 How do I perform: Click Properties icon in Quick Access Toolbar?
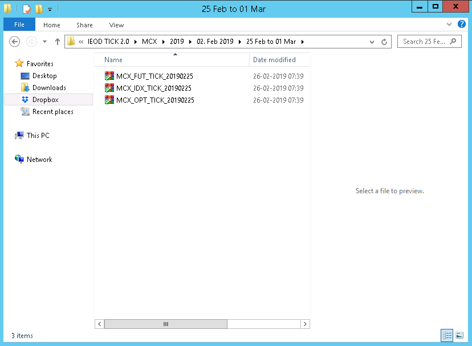[x=26, y=9]
